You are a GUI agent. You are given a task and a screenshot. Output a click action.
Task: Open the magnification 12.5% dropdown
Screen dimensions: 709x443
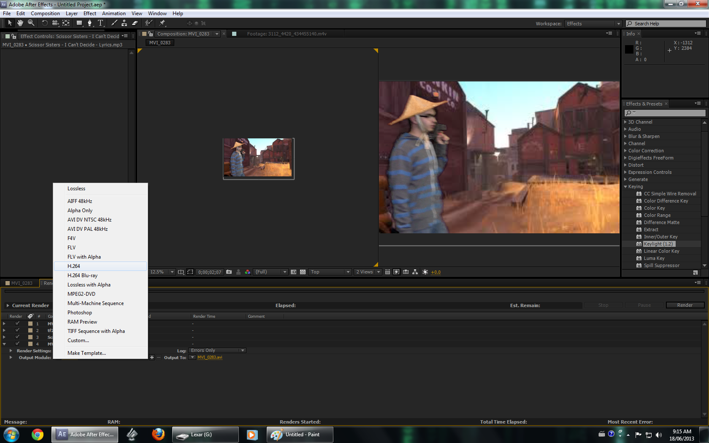click(x=162, y=272)
